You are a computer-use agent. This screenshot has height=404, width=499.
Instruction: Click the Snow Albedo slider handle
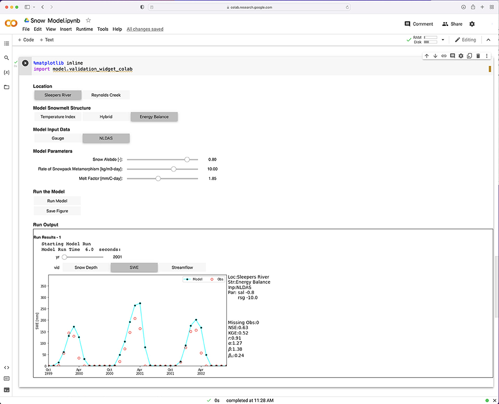tap(187, 159)
